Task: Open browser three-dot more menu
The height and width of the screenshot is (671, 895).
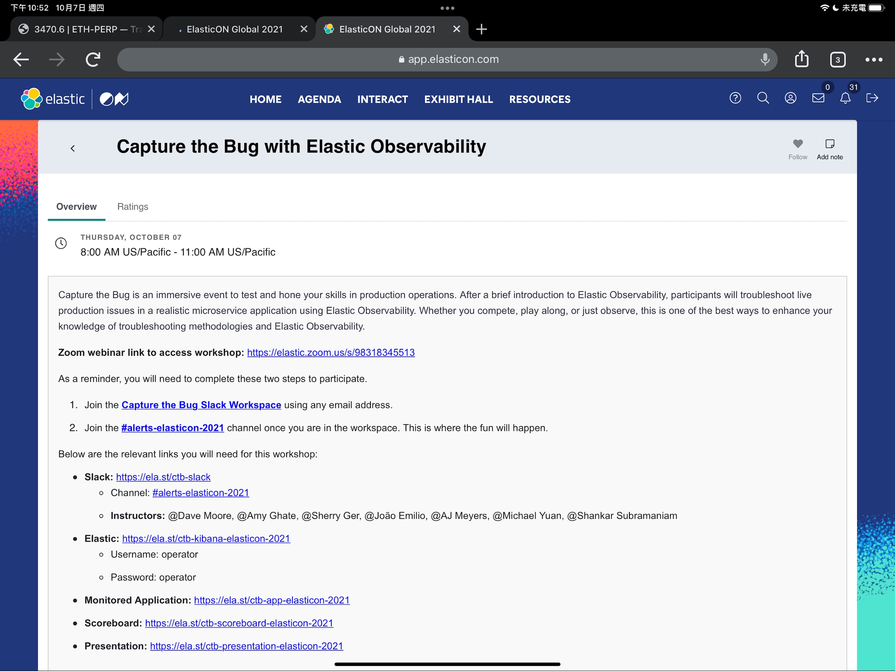Action: pyautogui.click(x=874, y=60)
